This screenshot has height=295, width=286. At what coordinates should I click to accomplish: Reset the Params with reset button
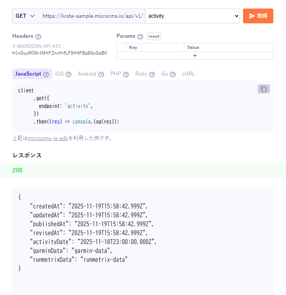(x=154, y=36)
